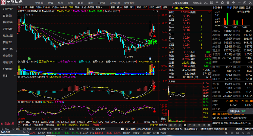Screen dimensions: 253x136
Task: Open the grid layout icon in title bar
Action: point(211,3)
